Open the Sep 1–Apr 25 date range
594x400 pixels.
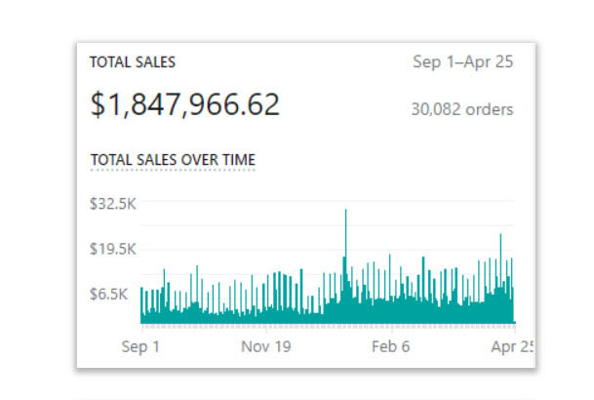463,62
